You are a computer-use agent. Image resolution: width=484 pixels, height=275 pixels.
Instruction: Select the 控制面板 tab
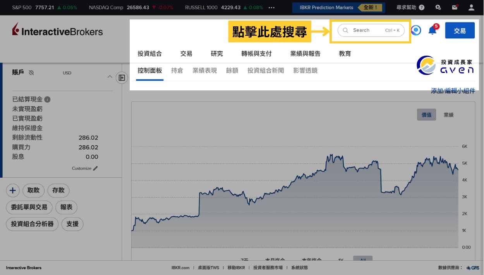pos(149,71)
